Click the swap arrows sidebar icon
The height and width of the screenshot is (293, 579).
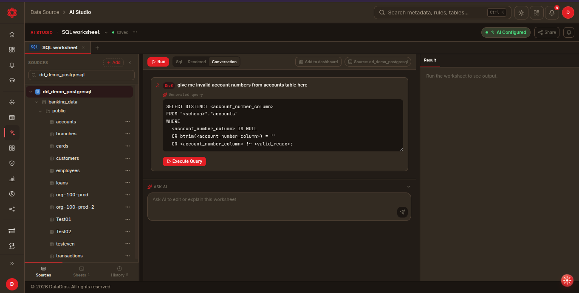coord(12,230)
